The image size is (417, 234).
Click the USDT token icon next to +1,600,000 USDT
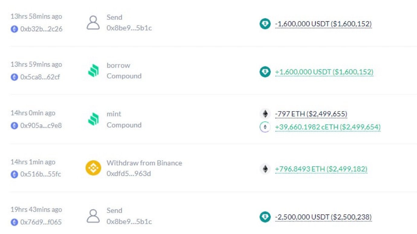coord(265,72)
